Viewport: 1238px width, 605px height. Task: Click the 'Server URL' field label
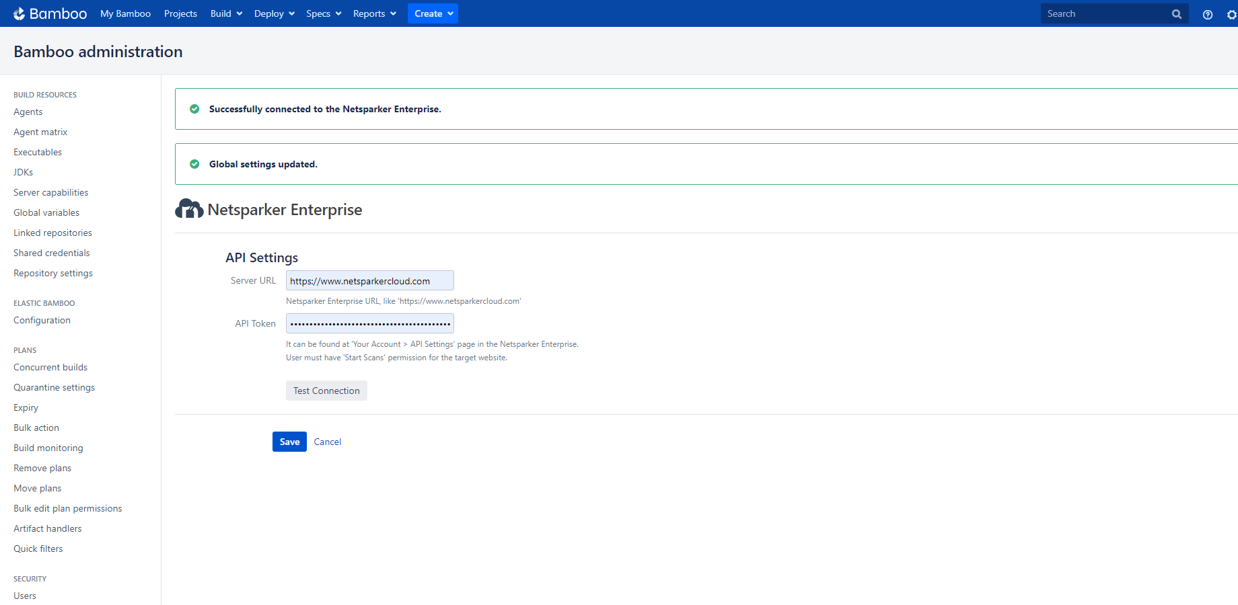tap(253, 280)
